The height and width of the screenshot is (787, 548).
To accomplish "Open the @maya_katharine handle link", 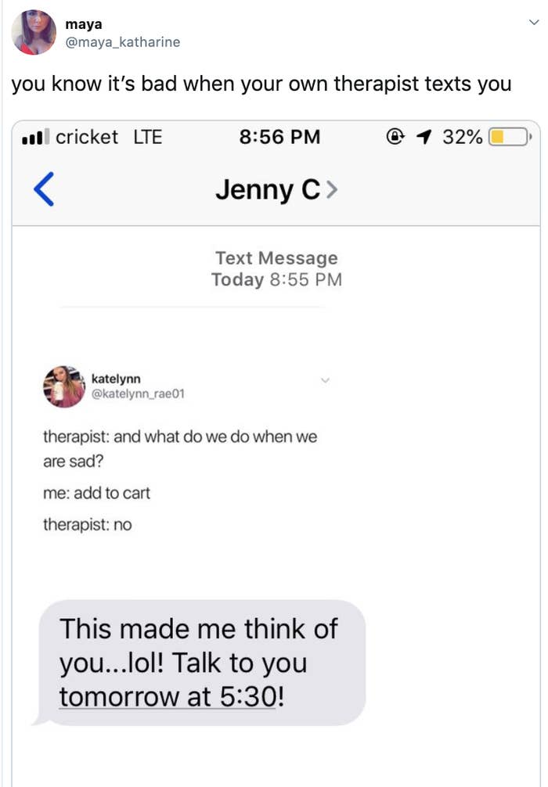I will click(122, 42).
